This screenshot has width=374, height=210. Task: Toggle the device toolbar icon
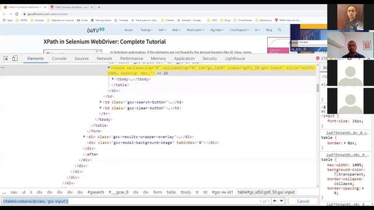(x=15, y=58)
